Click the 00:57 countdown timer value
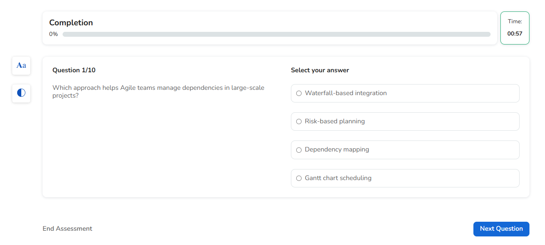545x245 pixels. pos(515,34)
